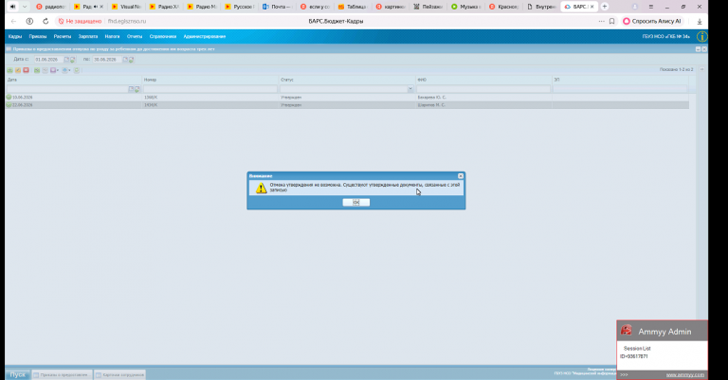Viewport: 728px width, 380px height.
Task: Click the yellow info icon in the header
Action: pyautogui.click(x=701, y=36)
